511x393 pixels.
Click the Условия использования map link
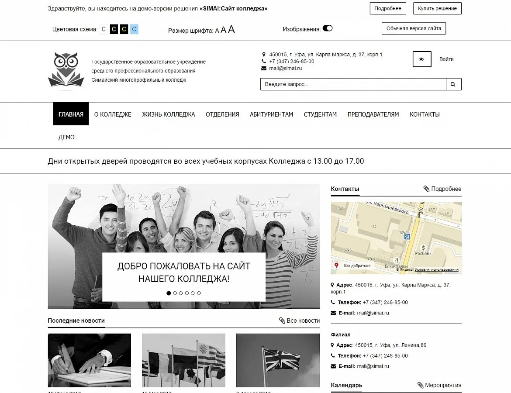(x=437, y=269)
